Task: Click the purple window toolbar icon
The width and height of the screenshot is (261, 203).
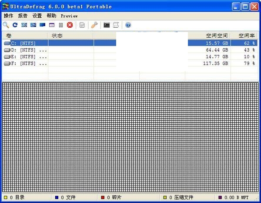Action: click(x=52, y=25)
